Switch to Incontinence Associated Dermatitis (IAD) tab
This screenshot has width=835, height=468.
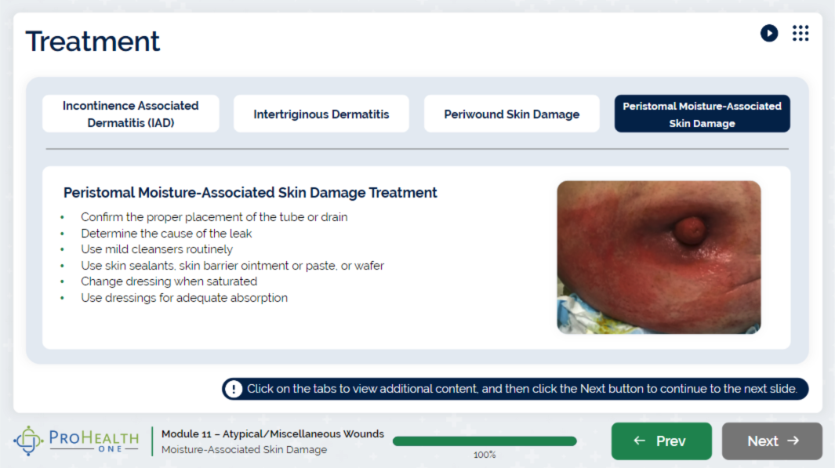point(130,114)
